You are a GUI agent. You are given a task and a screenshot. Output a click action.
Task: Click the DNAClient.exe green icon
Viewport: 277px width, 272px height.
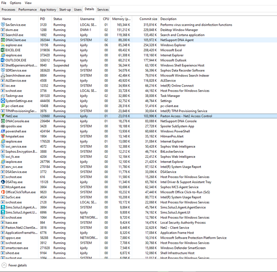tap(3, 40)
